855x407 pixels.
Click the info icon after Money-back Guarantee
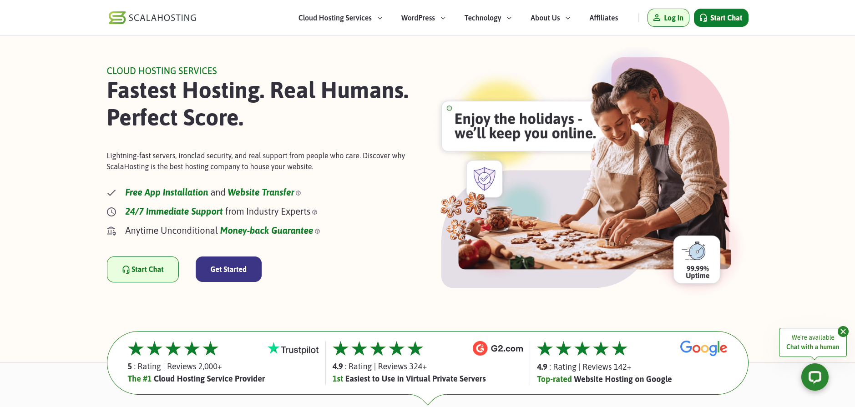tap(317, 231)
